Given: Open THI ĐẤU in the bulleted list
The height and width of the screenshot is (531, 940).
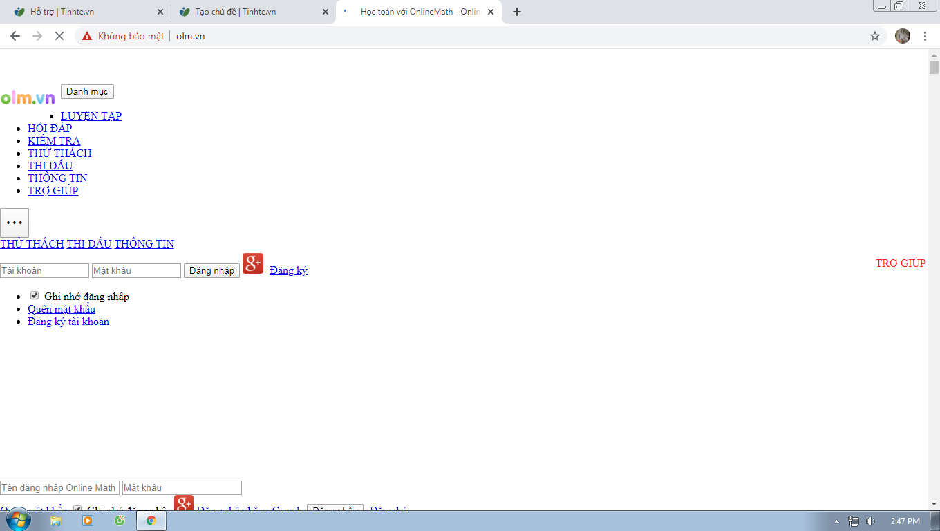Looking at the screenshot, I should pyautogui.click(x=50, y=166).
